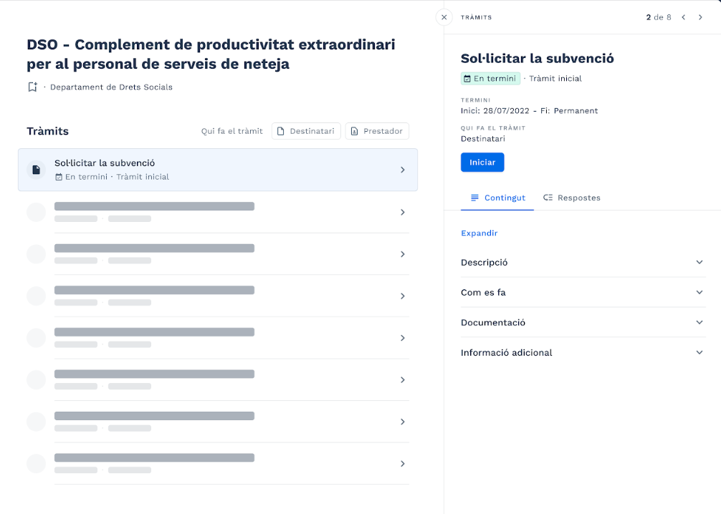This screenshot has height=514, width=721.
Task: Go to previous tràmit arrow
Action: click(x=684, y=17)
